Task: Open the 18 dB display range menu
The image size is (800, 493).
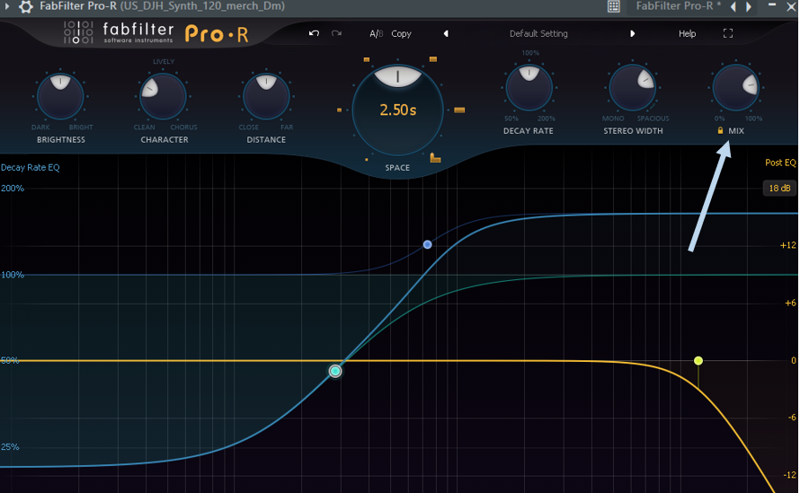Action: click(778, 188)
